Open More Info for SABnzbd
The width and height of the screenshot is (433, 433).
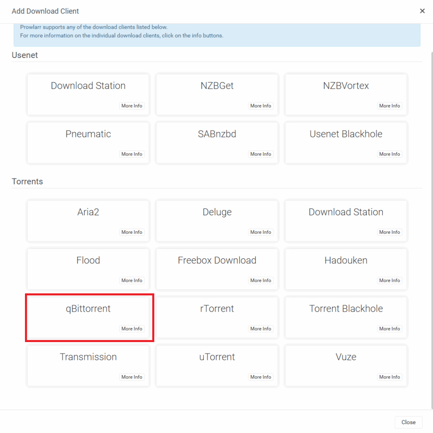(260, 154)
